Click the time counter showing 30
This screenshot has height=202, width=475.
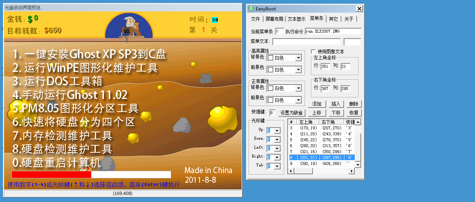215,20
